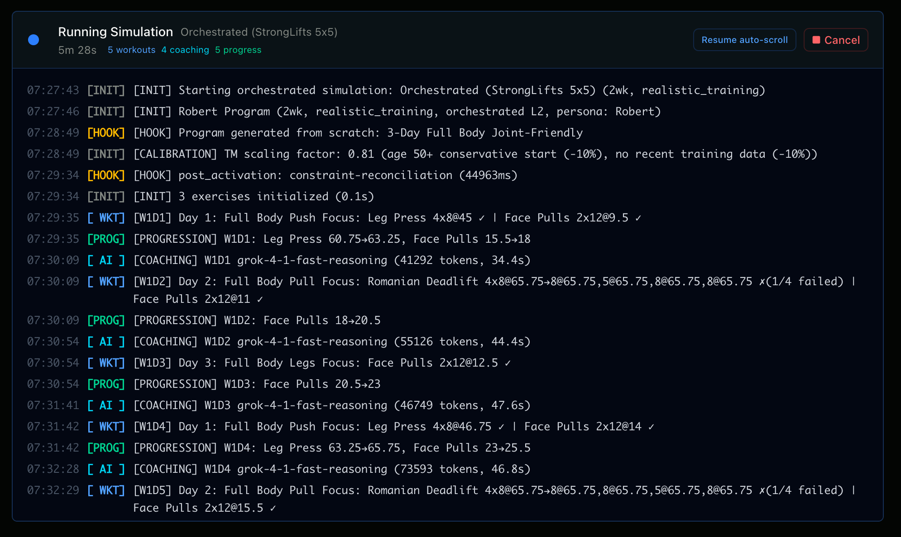
Task: Click the [ WKT] tag at 07:32:29
Action: click(106, 490)
